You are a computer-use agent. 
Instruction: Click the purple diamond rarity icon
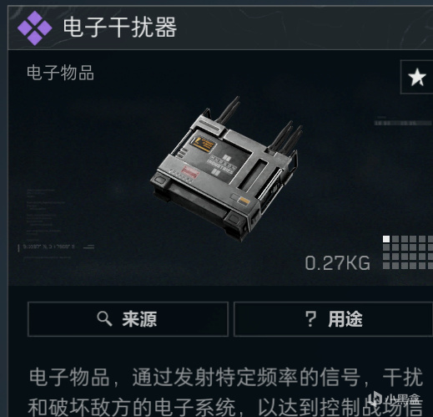click(35, 28)
